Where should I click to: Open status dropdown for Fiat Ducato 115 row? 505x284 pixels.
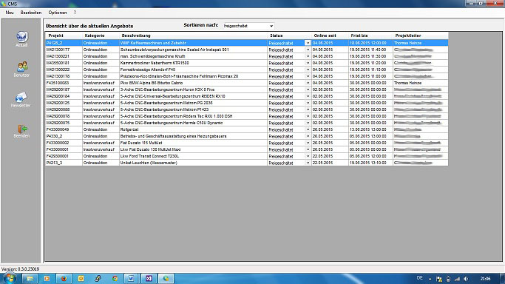[308, 143]
